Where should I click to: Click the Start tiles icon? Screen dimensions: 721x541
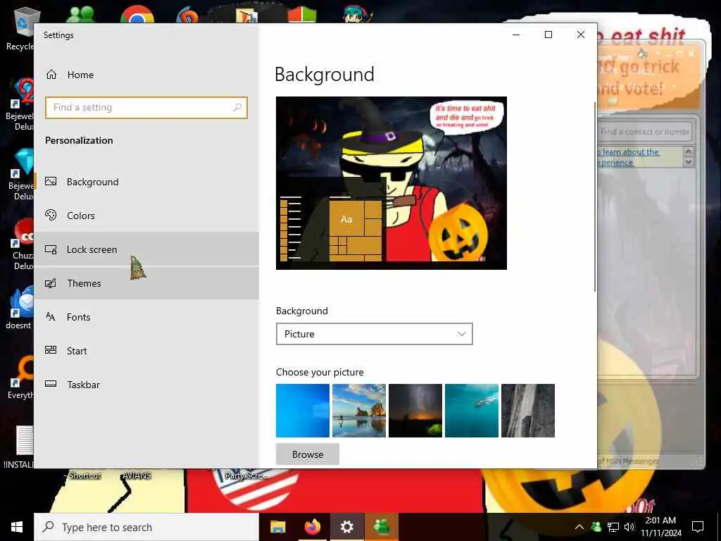[x=51, y=350]
